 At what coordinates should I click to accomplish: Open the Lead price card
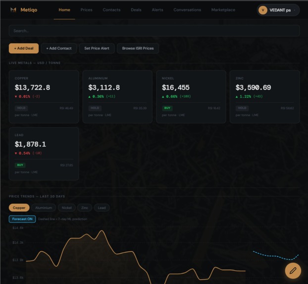pos(44,154)
